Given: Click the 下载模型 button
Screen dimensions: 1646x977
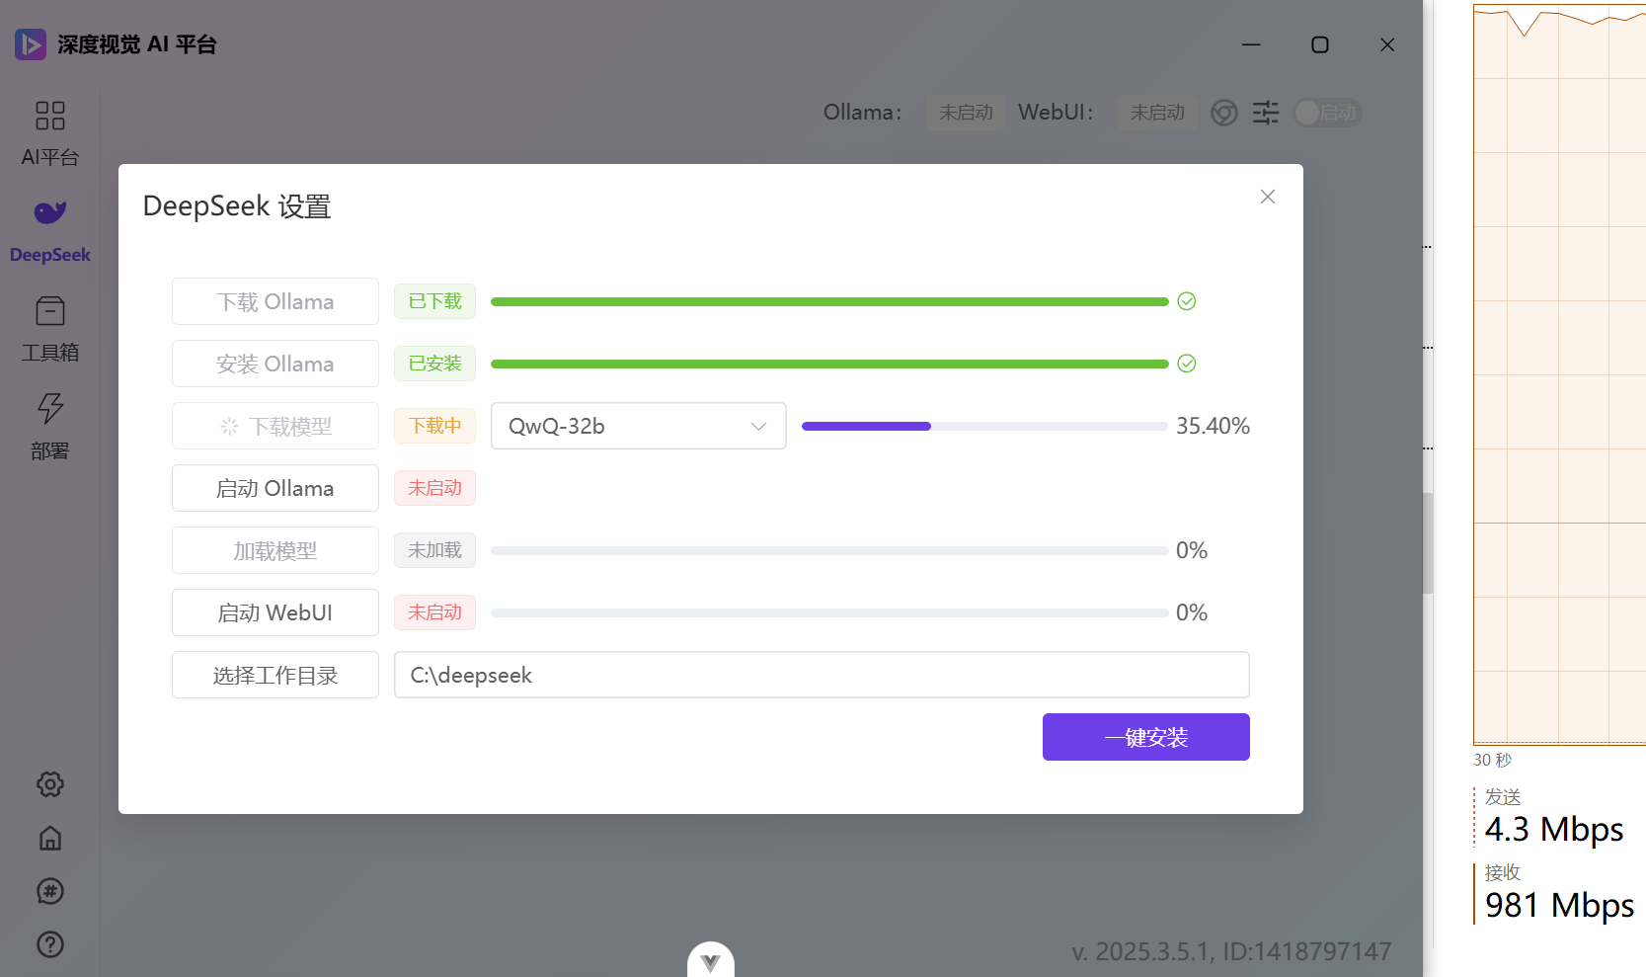Looking at the screenshot, I should 275,426.
